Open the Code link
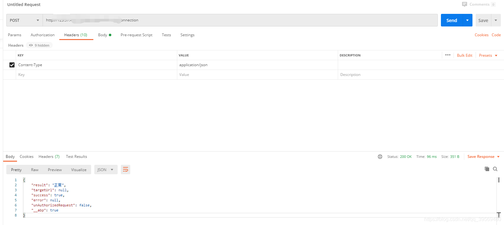The image size is (504, 225). pyautogui.click(x=496, y=35)
